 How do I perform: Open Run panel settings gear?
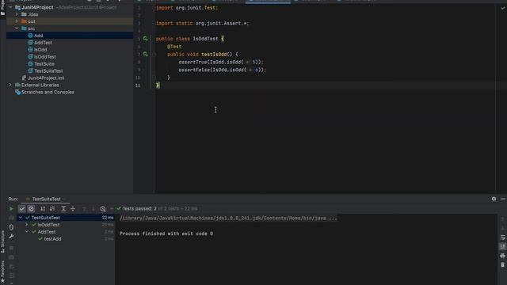tap(494, 199)
